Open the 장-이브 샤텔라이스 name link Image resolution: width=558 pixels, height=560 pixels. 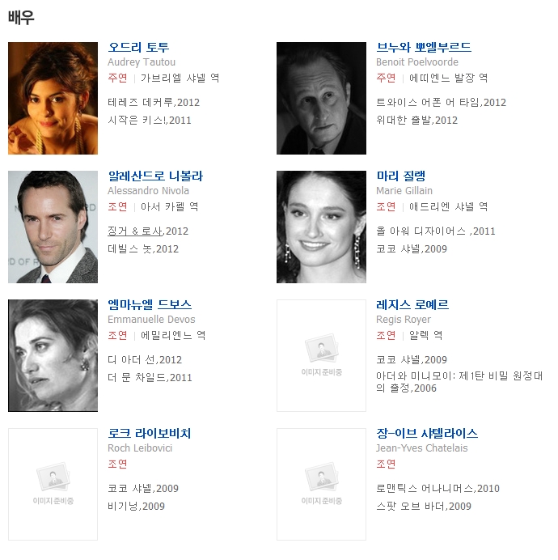pyautogui.click(x=427, y=433)
